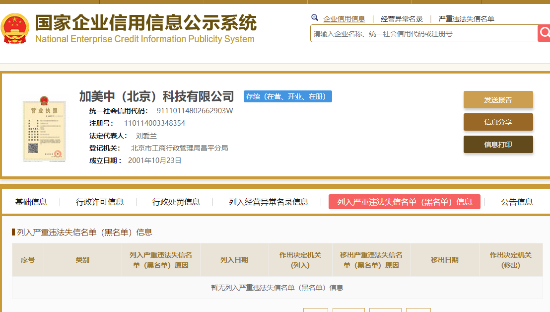The width and height of the screenshot is (550, 312).
Task: Click the company name 加美中（北京）科技有限公司
Action: [156, 96]
